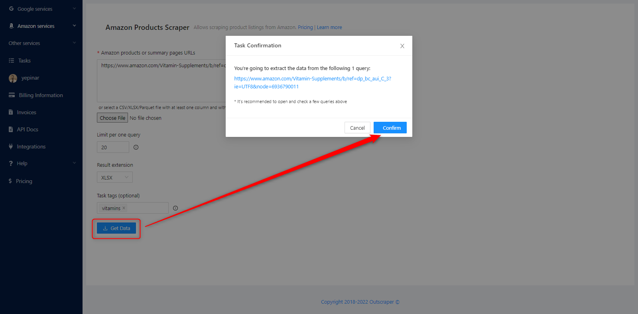Click the limit per query field
Screen dimensions: 638x314
pyautogui.click(x=113, y=147)
